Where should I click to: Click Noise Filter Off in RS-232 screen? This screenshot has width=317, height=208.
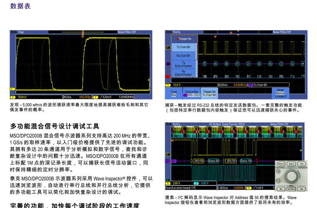(x=282, y=32)
